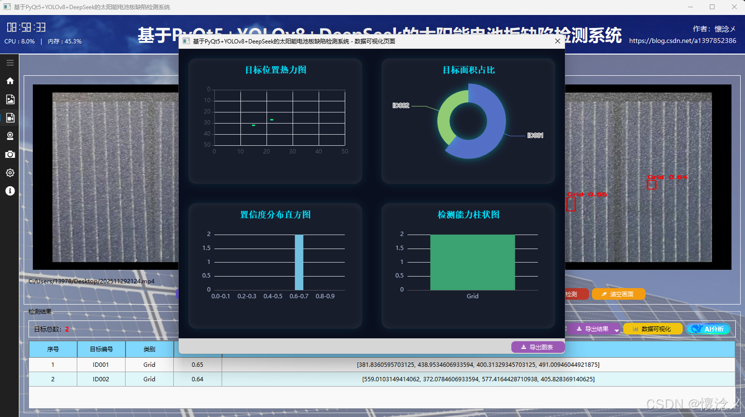
Task: Click the Grid 0.64 detection box on video
Action: point(651,185)
